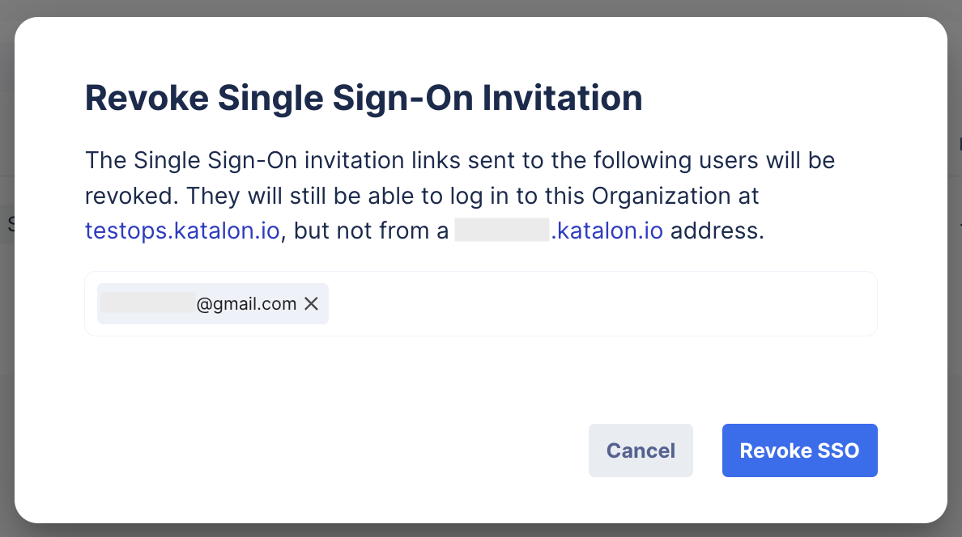Click the redacted subdomain before .katalon.io
This screenshot has height=537, width=962.
point(502,231)
